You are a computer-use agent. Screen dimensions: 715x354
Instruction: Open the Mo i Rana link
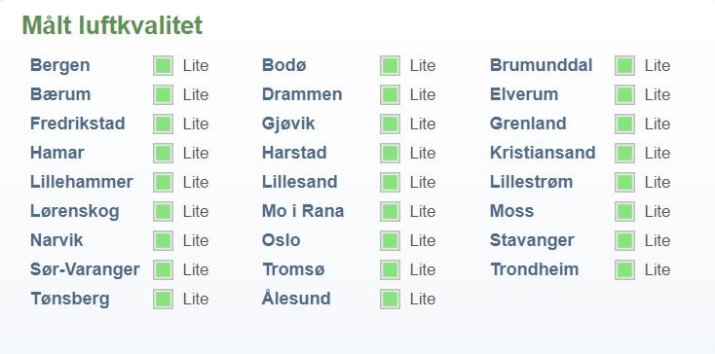(303, 211)
